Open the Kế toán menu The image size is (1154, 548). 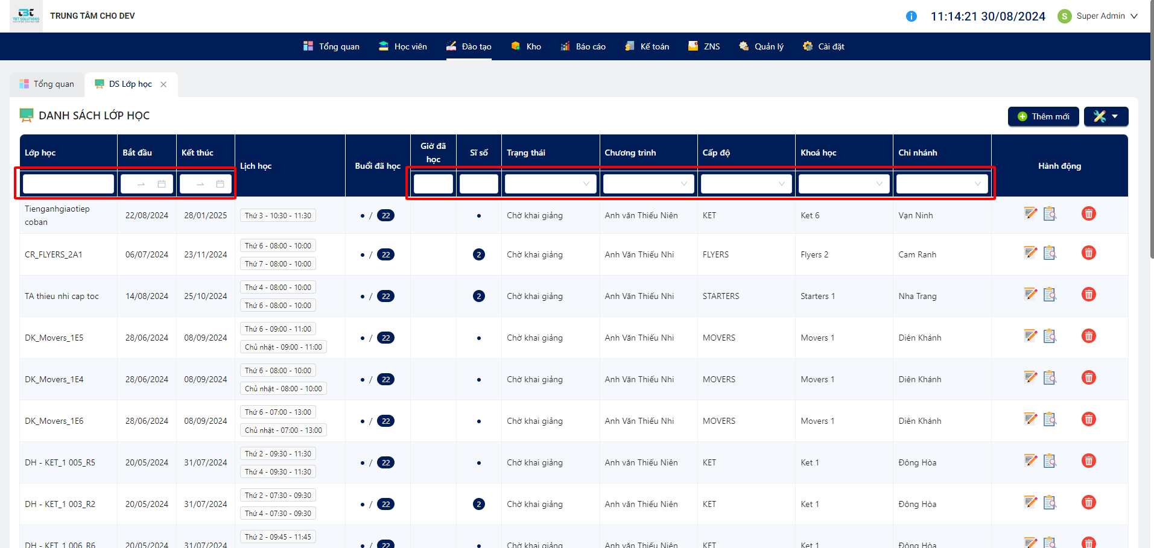(x=647, y=46)
